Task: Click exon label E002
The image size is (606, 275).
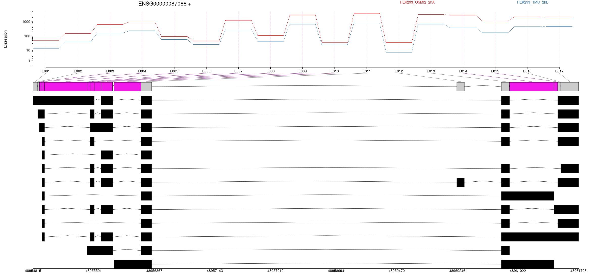Action: click(x=78, y=71)
